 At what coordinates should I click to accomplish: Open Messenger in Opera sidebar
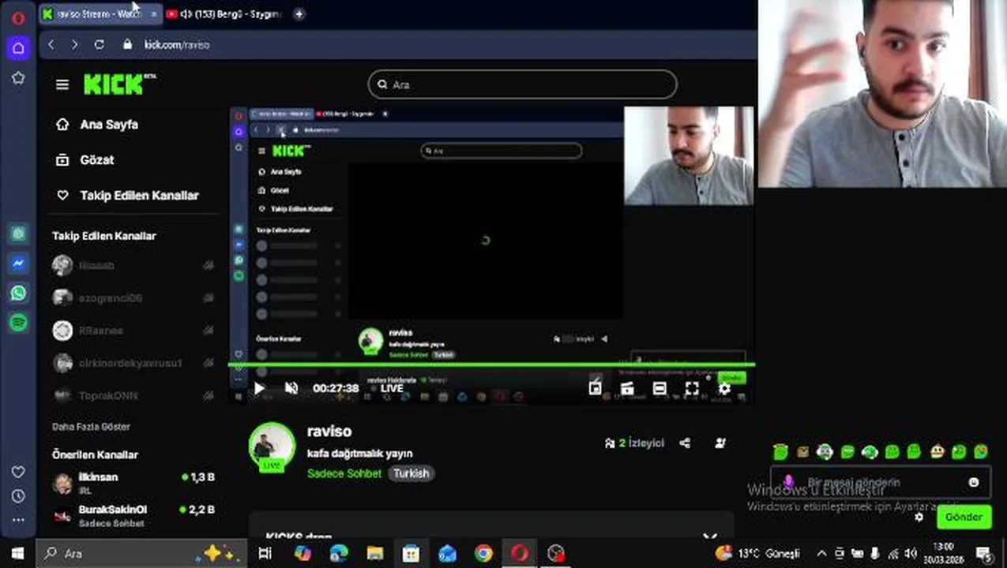[18, 263]
